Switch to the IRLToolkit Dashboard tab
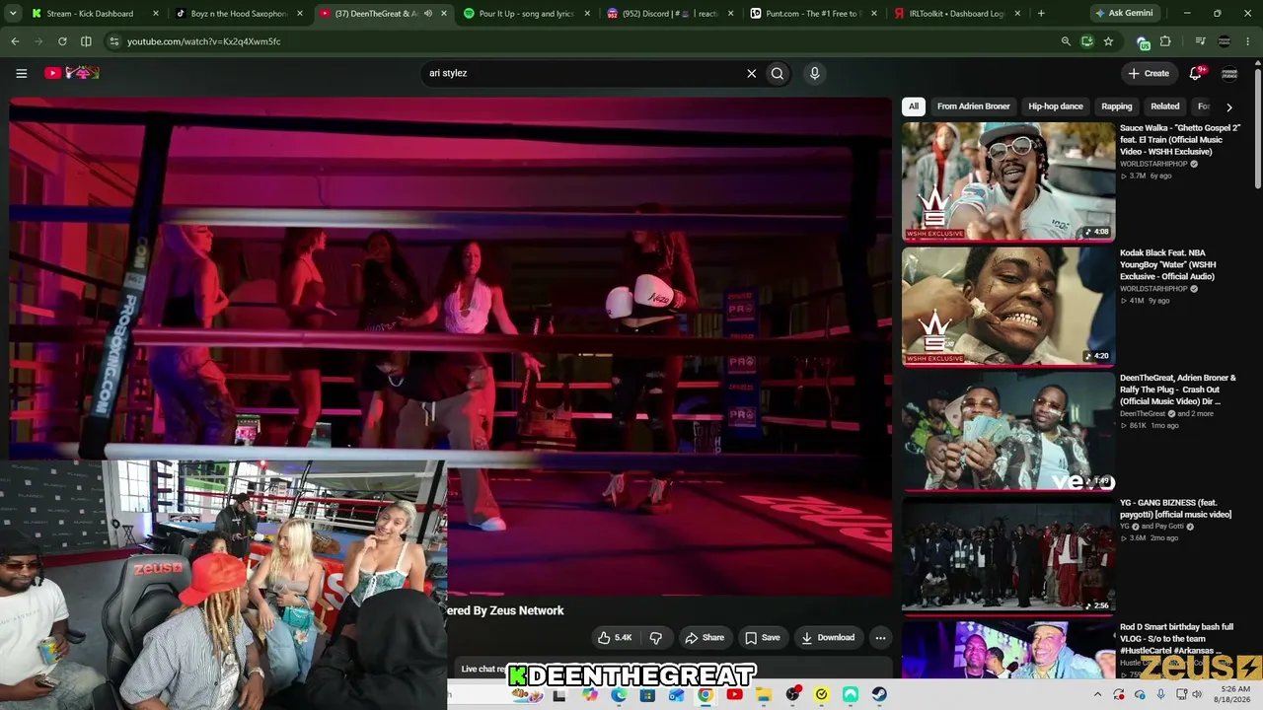This screenshot has width=1263, height=710. (958, 14)
